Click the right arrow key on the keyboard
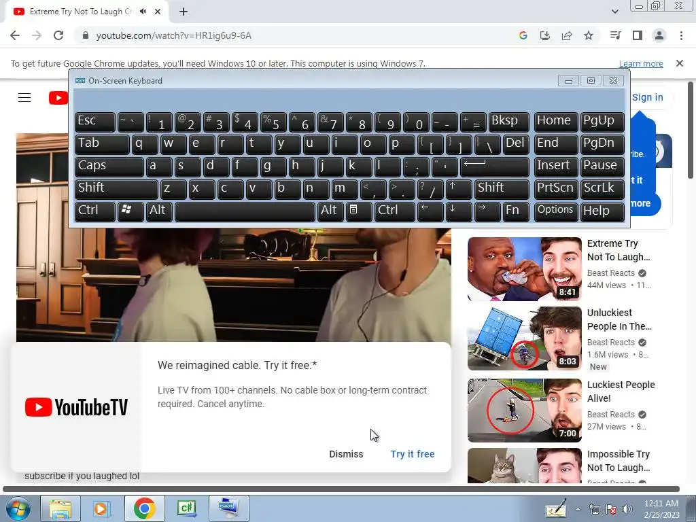 487,211
